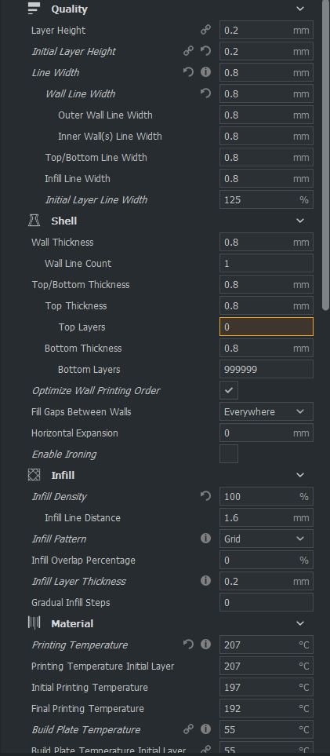Reset Initial Layer Height with the revert arrow
The height and width of the screenshot is (756, 330).
[x=205, y=51]
